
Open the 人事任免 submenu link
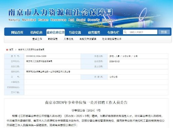pyautogui.click(x=68, y=39)
